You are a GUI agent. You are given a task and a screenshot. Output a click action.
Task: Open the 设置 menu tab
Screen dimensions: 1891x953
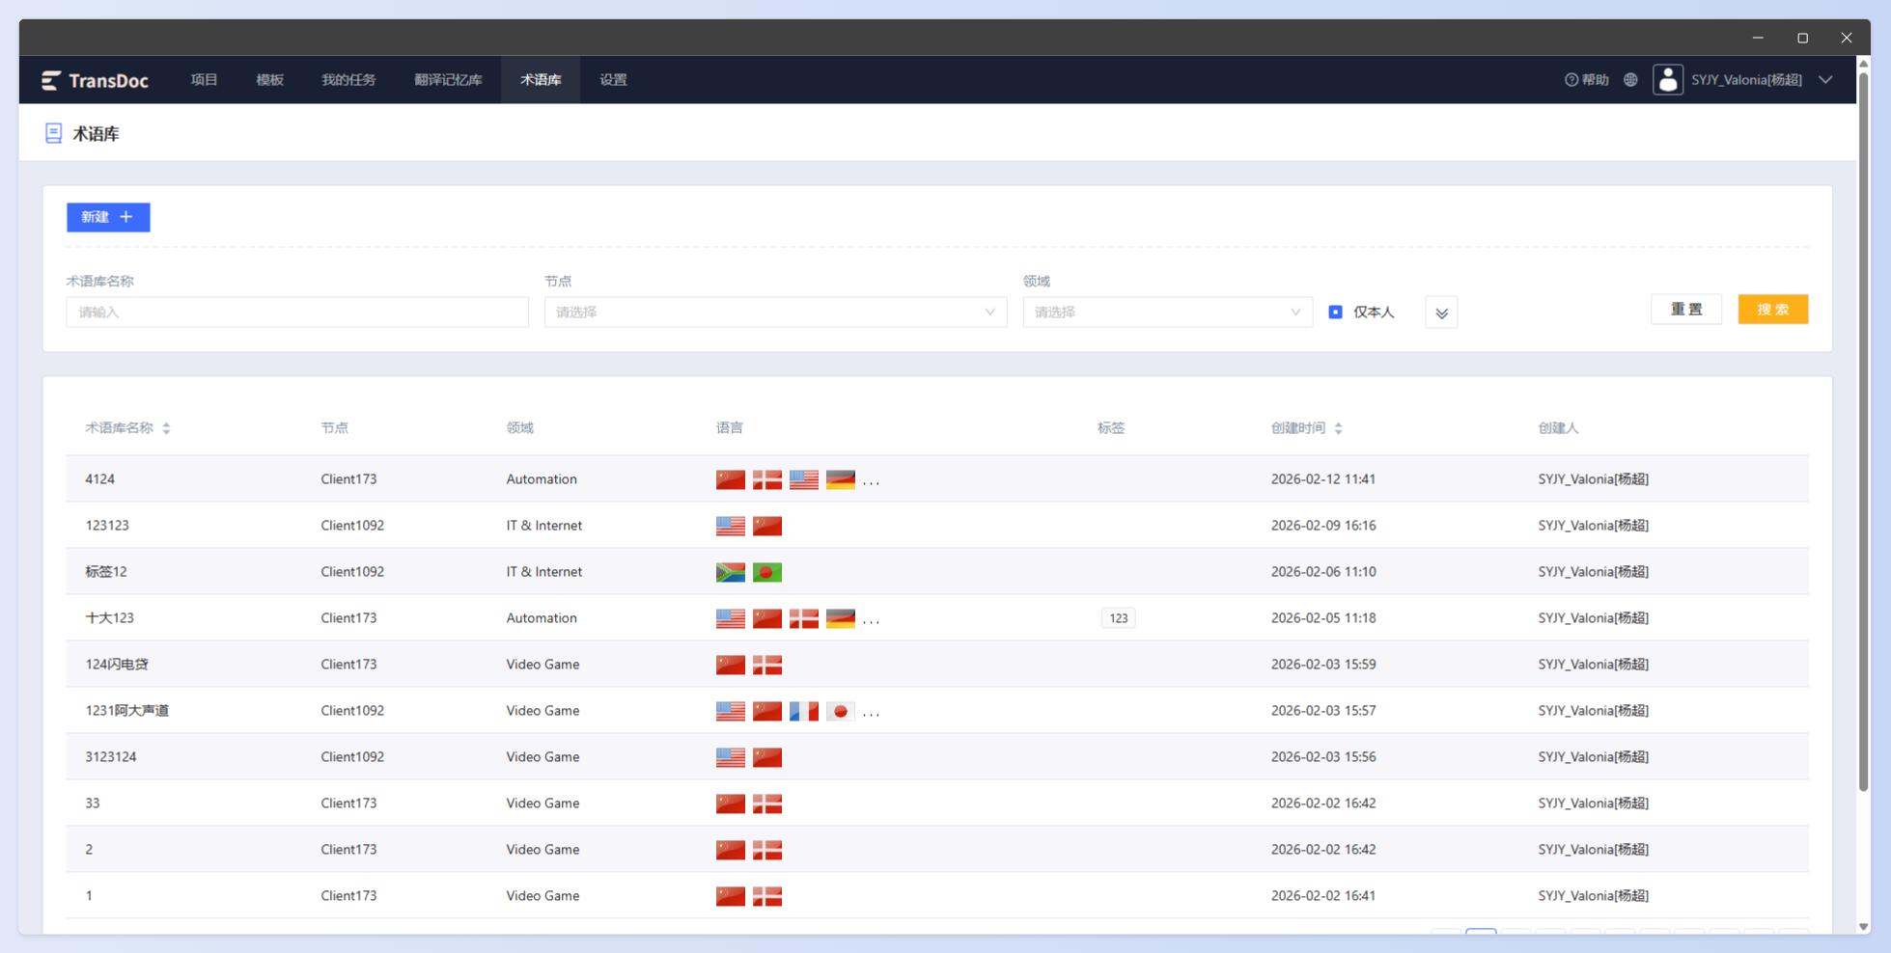[x=613, y=80]
